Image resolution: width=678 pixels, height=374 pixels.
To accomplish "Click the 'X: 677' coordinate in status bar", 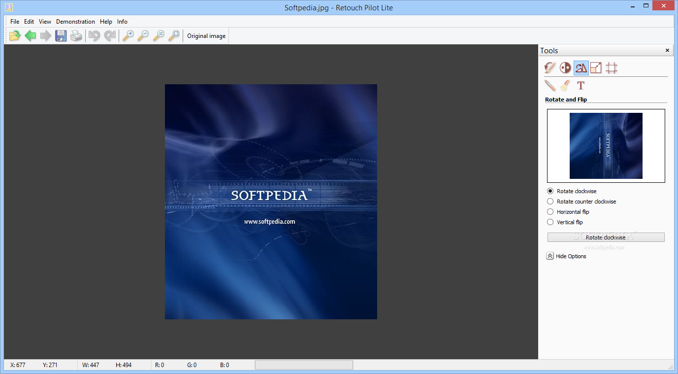I will coord(18,365).
